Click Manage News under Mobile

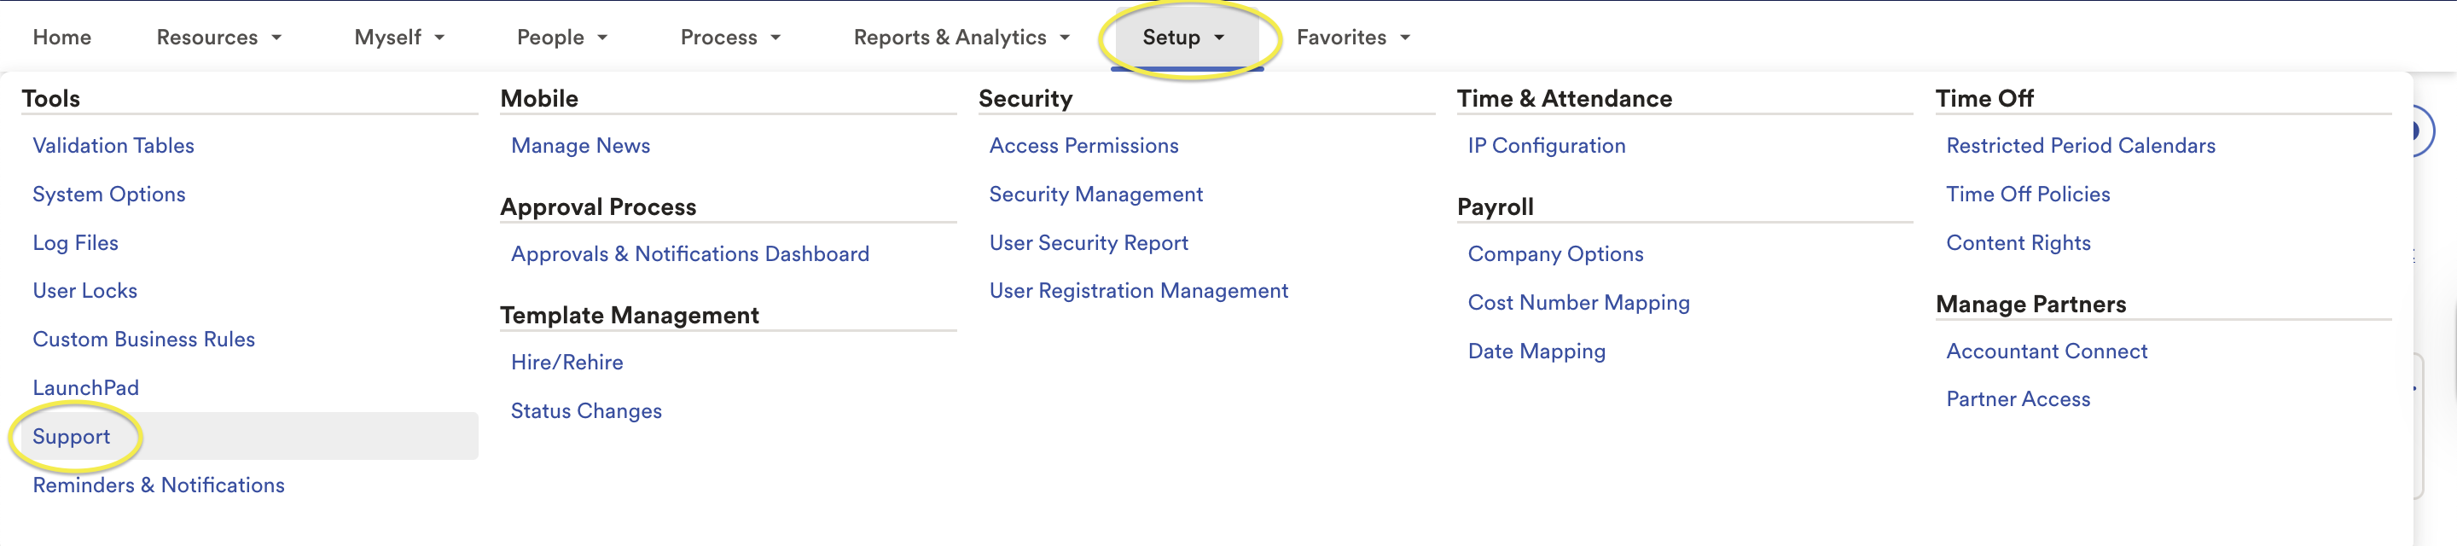click(x=580, y=145)
